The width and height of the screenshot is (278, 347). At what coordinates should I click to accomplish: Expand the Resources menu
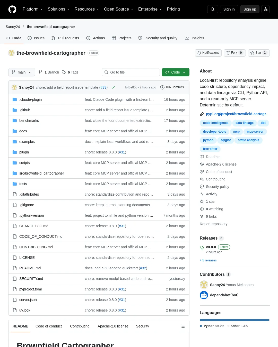coord(87,9)
